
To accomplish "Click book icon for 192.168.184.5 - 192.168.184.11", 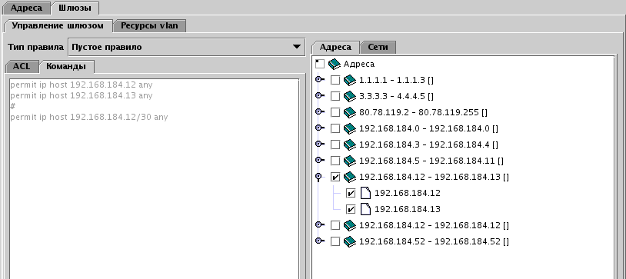I will click(350, 161).
